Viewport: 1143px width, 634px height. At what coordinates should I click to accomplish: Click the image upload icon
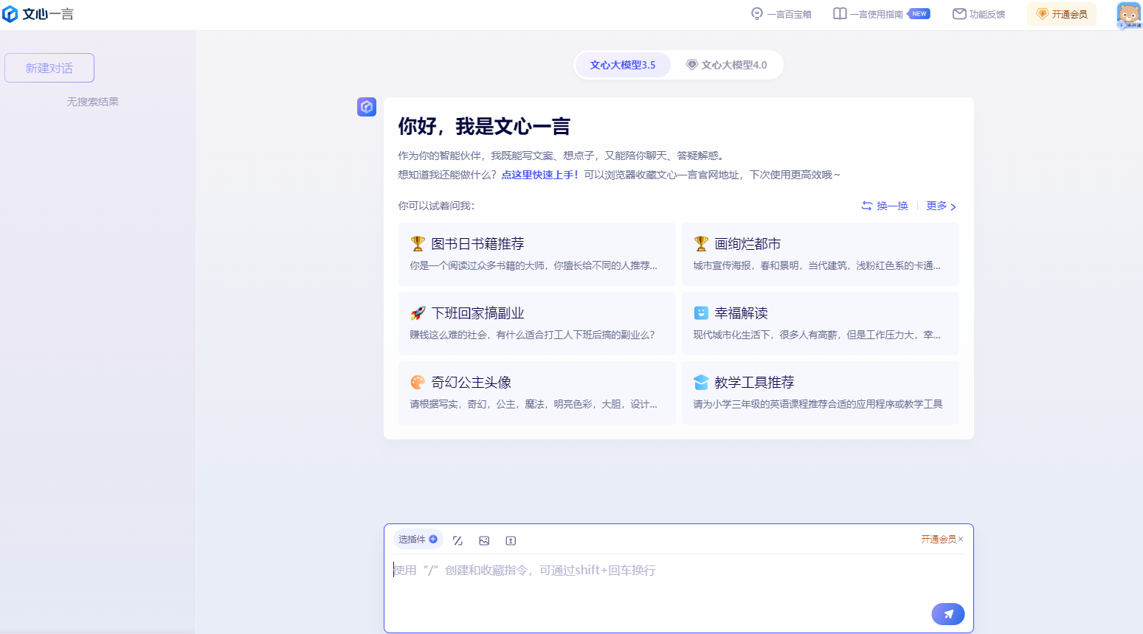pyautogui.click(x=484, y=540)
